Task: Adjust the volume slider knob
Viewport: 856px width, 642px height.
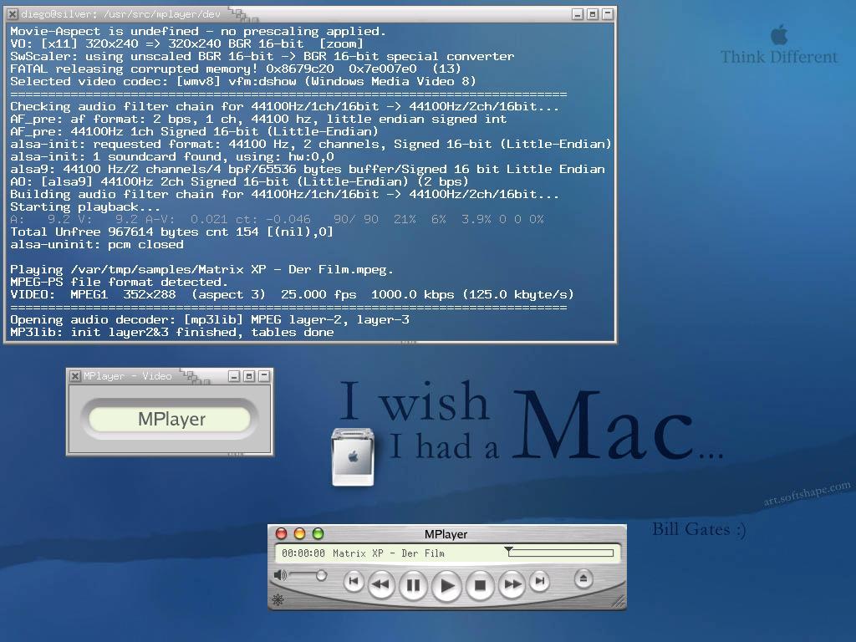Action: coord(321,575)
